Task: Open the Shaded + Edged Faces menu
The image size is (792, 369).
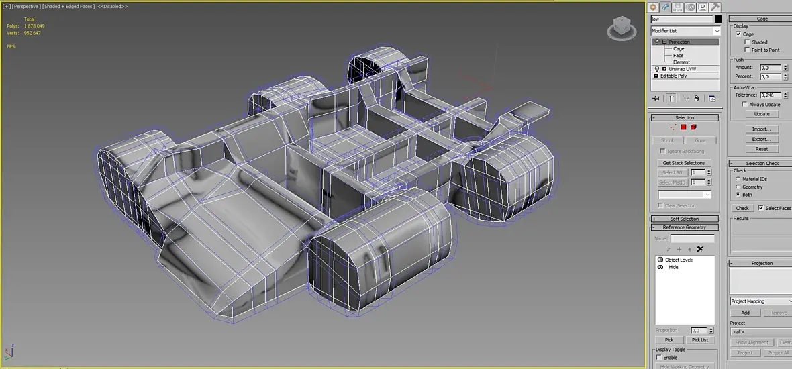Action: pyautogui.click(x=68, y=7)
